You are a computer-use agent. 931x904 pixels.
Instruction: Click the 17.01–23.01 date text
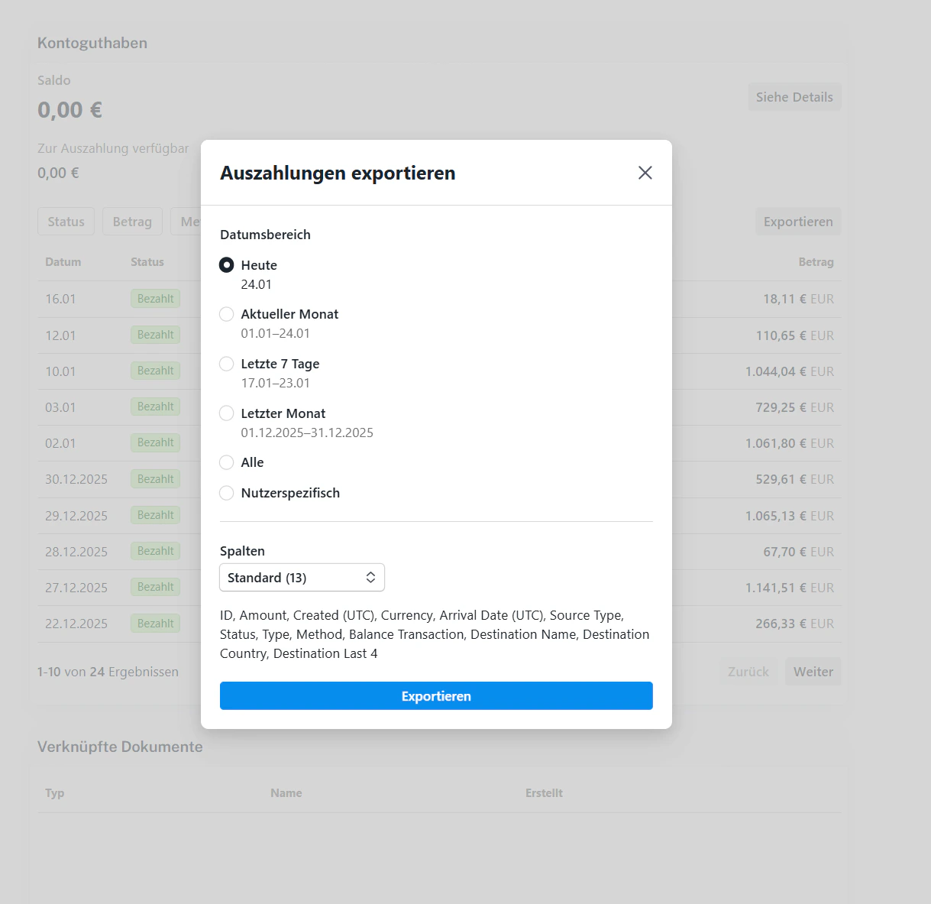(x=276, y=383)
